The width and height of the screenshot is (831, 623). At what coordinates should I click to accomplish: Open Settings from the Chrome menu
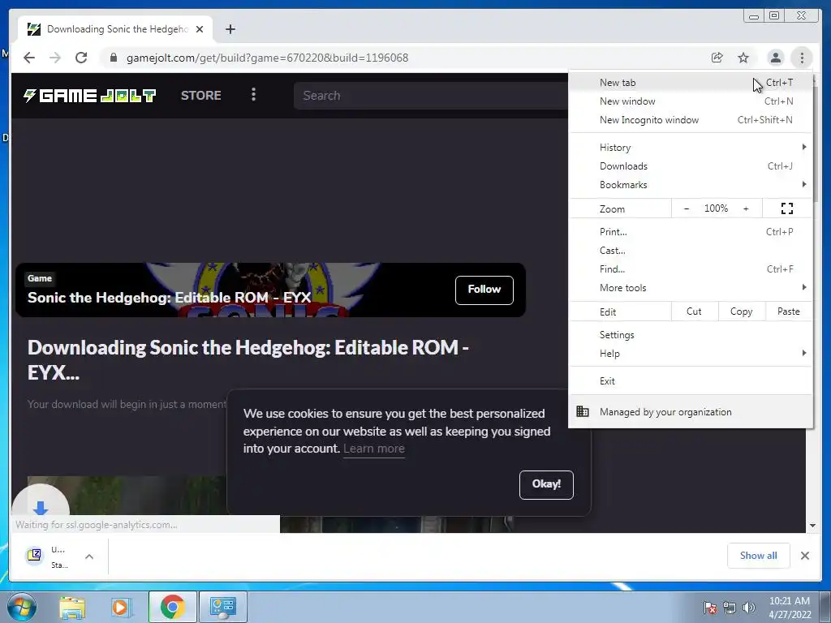point(691,335)
